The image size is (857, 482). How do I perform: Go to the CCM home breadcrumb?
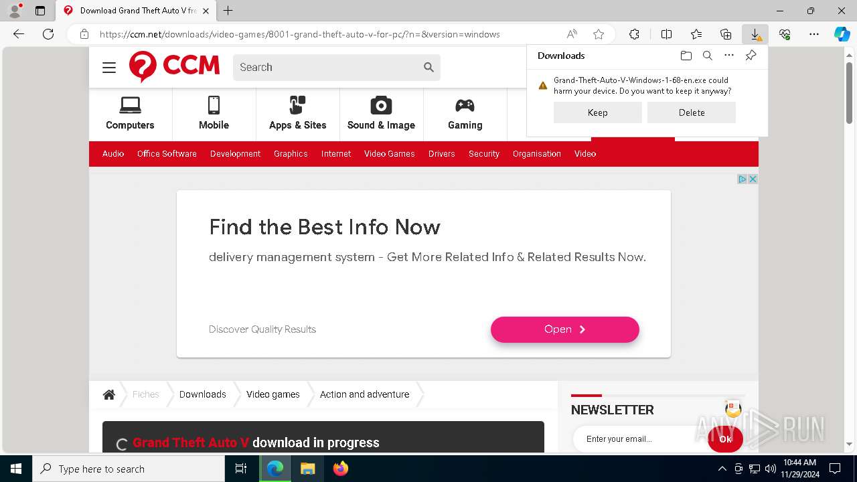click(x=109, y=394)
